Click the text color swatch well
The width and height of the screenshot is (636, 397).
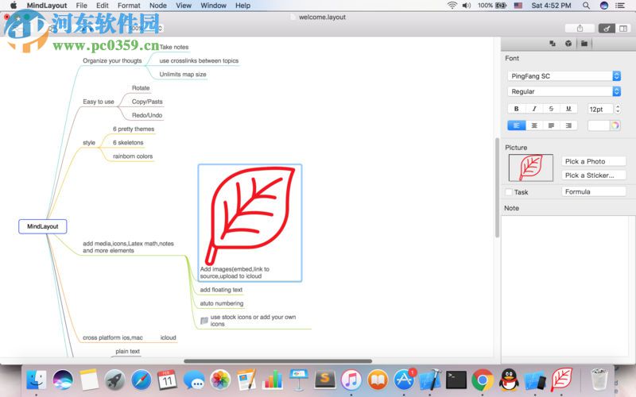599,125
